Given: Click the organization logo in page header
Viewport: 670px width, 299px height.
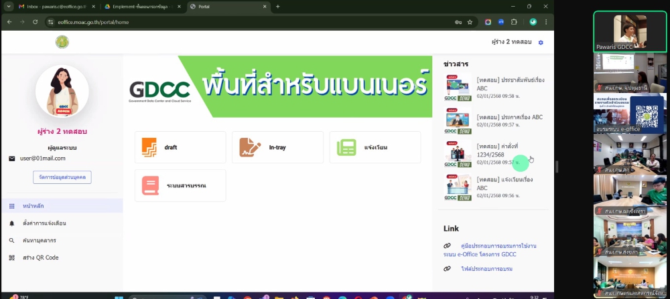Looking at the screenshot, I should 62,42.
